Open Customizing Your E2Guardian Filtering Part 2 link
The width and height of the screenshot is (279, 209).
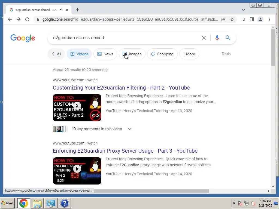(x=121, y=88)
